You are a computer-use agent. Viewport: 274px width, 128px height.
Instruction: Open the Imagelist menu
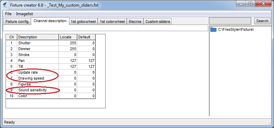[x=25, y=14]
